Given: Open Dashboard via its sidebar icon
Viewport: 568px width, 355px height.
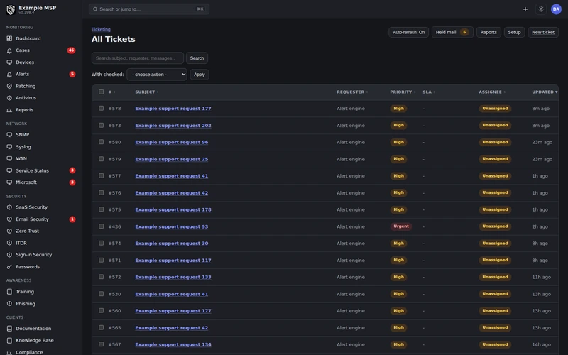Looking at the screenshot, I should (x=9, y=38).
